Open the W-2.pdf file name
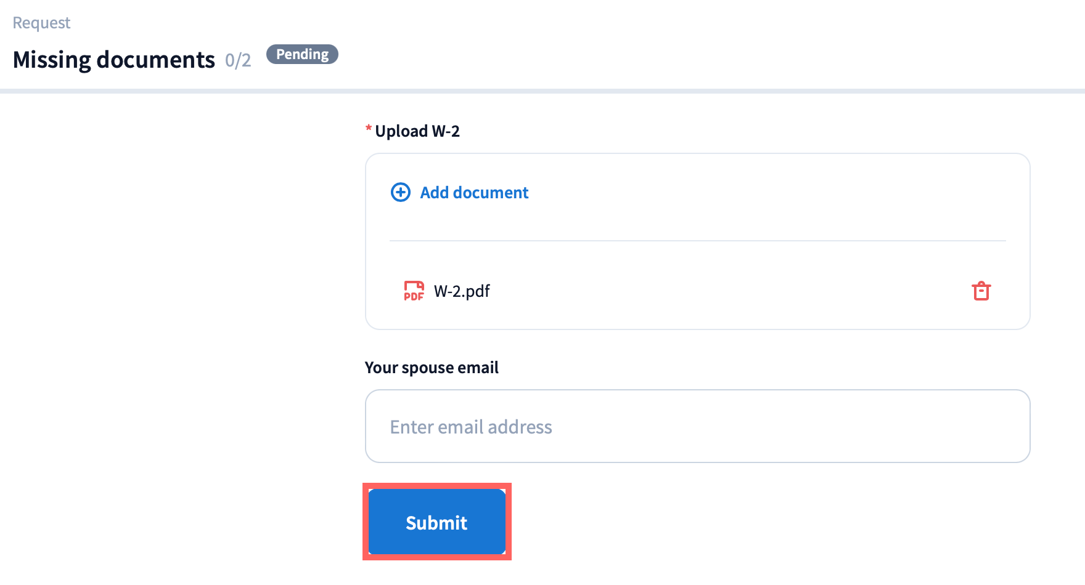The image size is (1085, 585). (x=462, y=291)
